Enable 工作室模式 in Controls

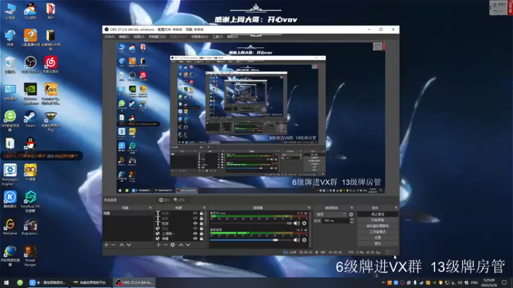[x=378, y=232]
